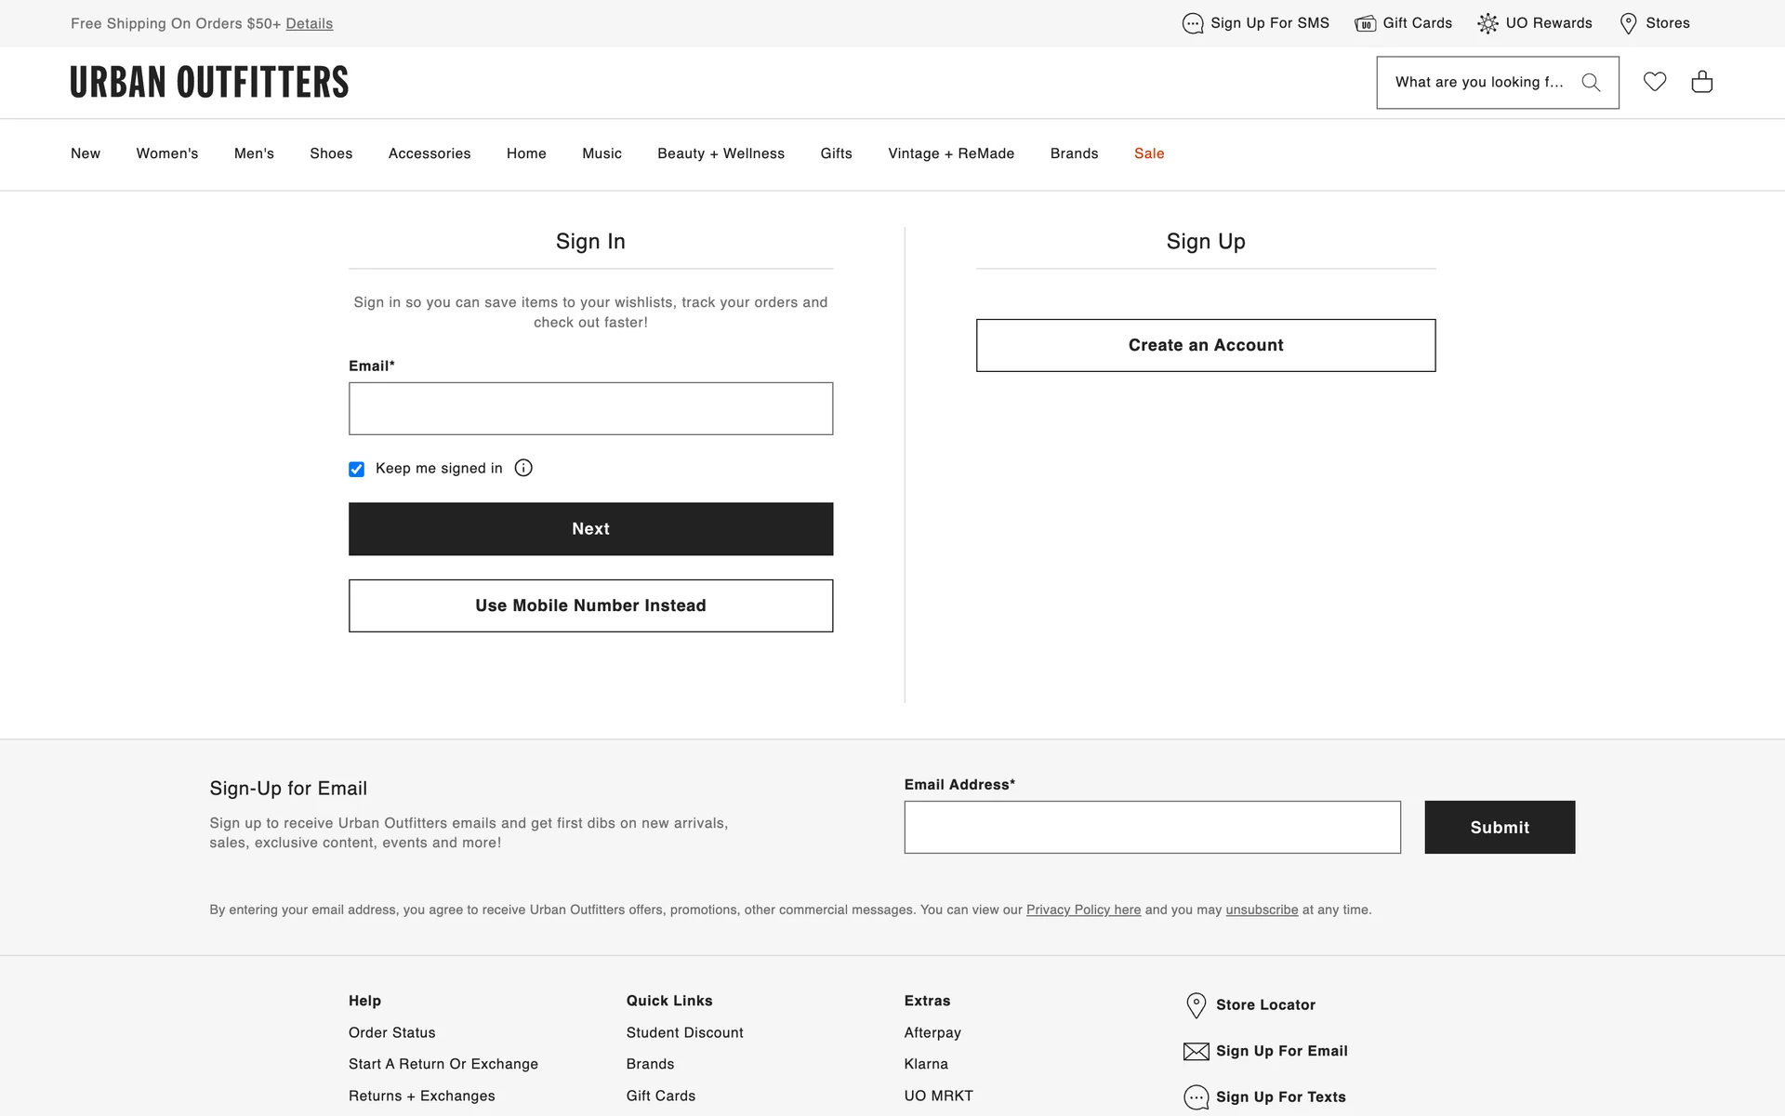1785x1116 pixels.
Task: Click the info icon beside Keep me signed in
Action: click(x=523, y=468)
